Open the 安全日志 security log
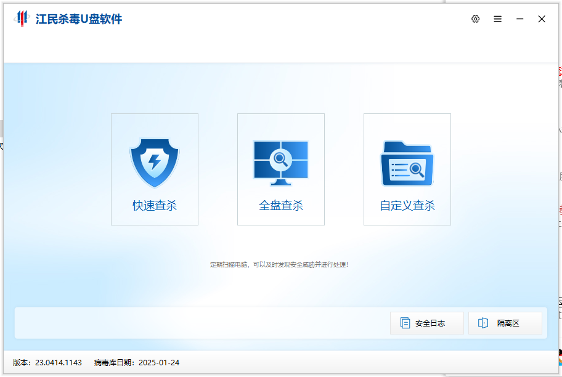Viewport: 562px width, 377px height. tap(427, 323)
